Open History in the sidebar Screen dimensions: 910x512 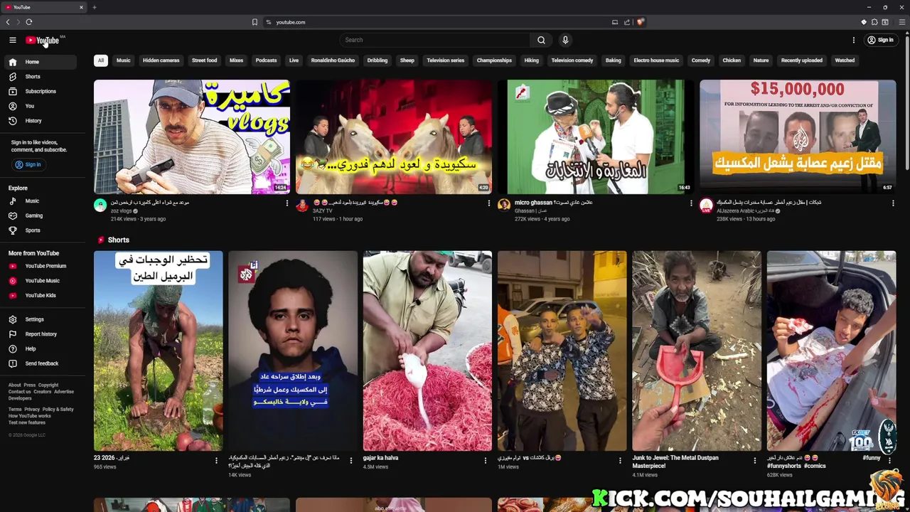point(40,121)
